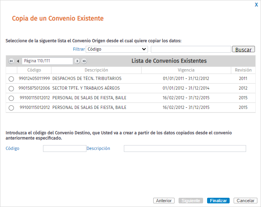Click the Vigencia column header
Viewport: 261px width, 207px height.
tap(186, 70)
